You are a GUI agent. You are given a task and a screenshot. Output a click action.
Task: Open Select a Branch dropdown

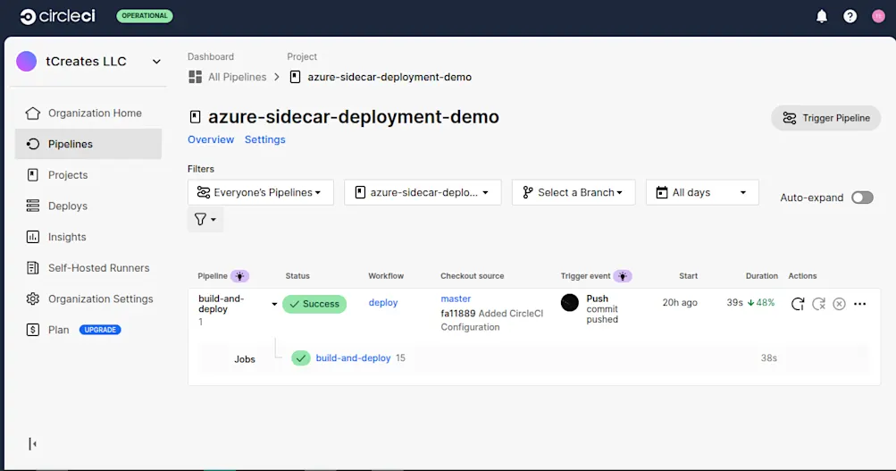point(574,193)
